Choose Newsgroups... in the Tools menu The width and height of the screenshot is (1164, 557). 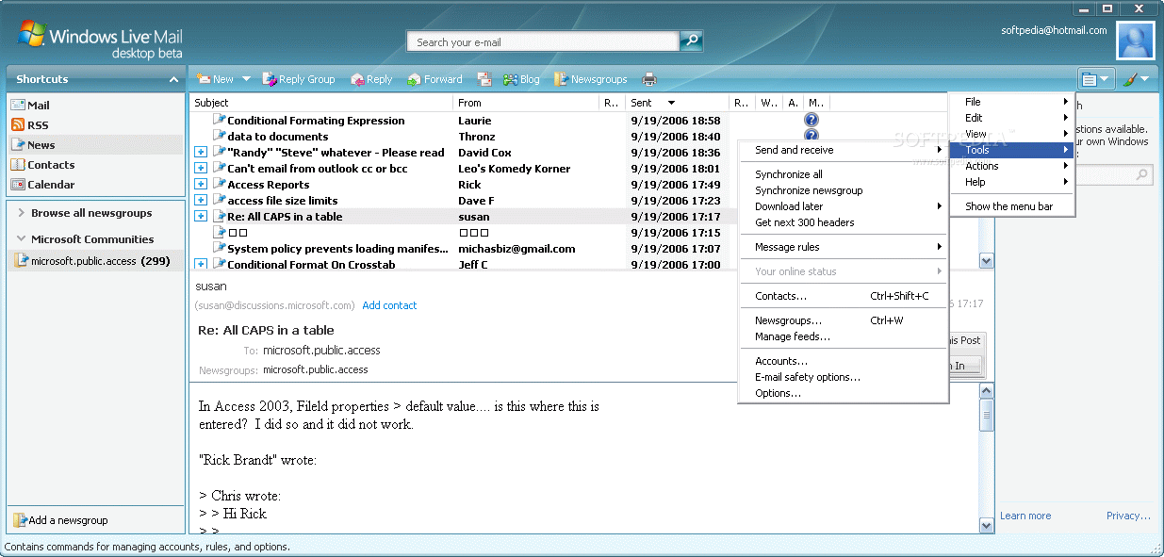(843, 320)
